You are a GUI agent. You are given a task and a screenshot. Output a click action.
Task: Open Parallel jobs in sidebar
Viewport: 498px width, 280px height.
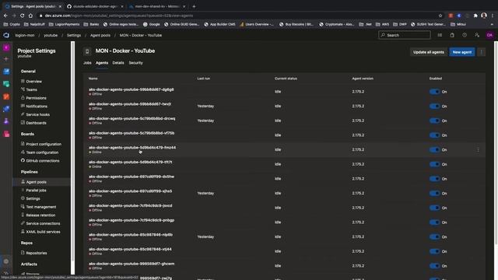click(36, 191)
